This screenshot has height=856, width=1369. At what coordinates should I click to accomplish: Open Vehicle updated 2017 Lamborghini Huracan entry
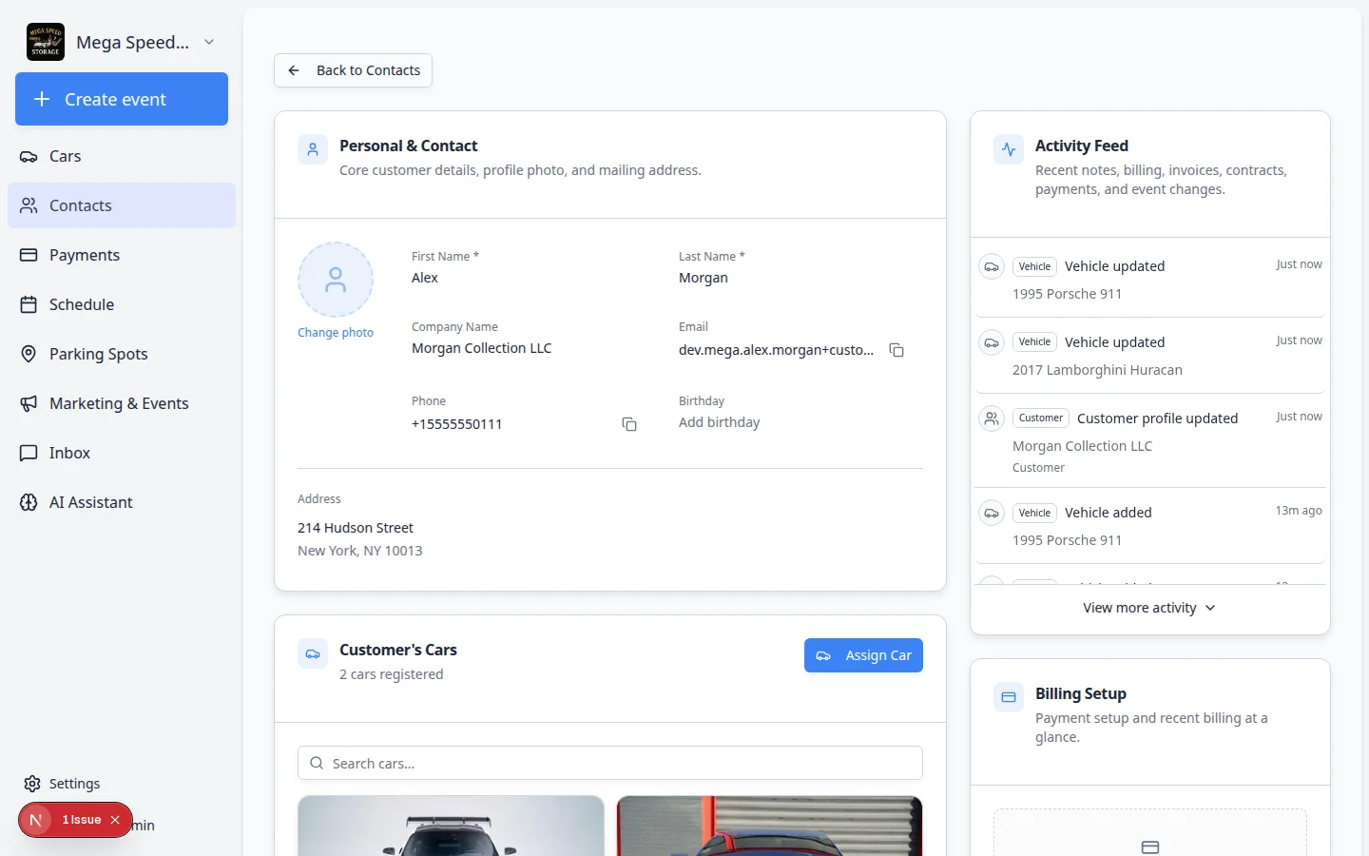point(1150,356)
